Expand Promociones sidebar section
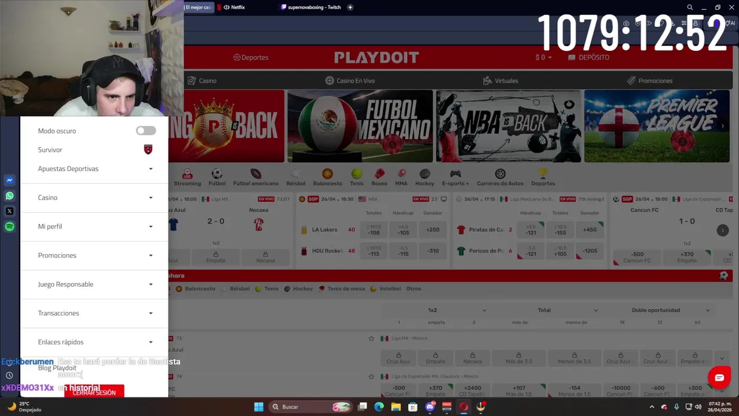The height and width of the screenshot is (416, 739). point(95,255)
